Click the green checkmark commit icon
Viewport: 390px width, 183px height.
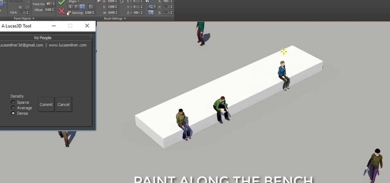click(x=62, y=3)
